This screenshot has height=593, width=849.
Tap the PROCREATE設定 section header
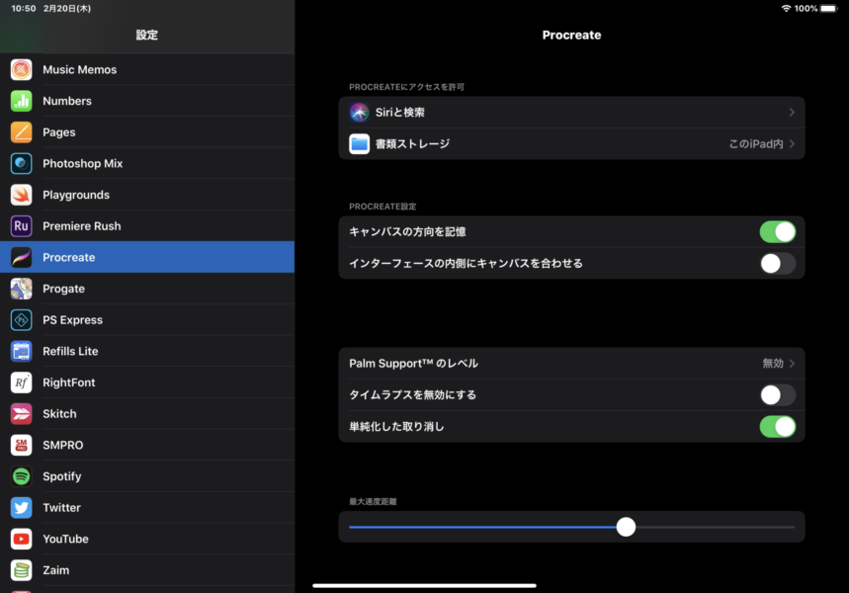[382, 207]
